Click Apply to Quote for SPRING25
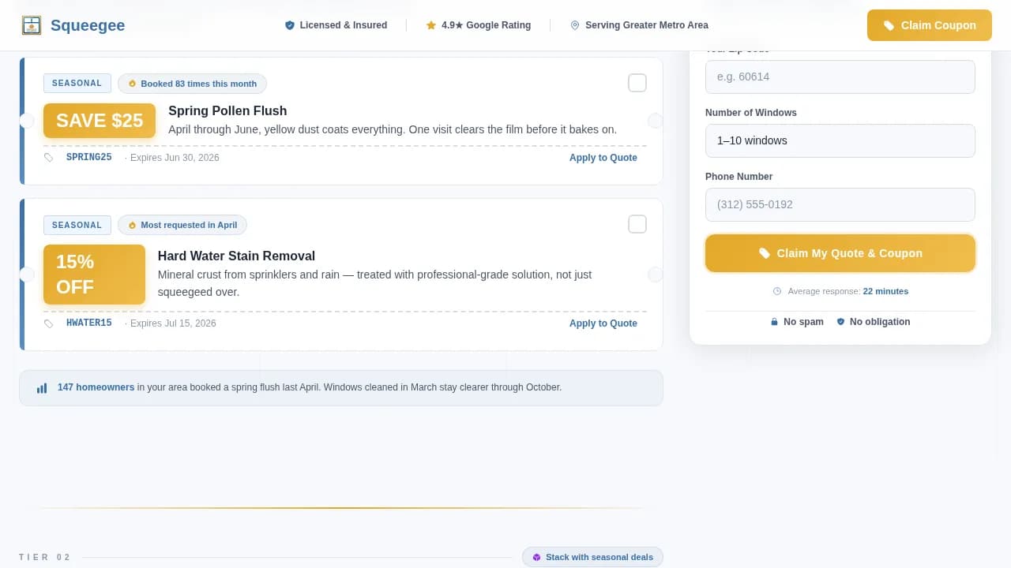 pyautogui.click(x=603, y=158)
